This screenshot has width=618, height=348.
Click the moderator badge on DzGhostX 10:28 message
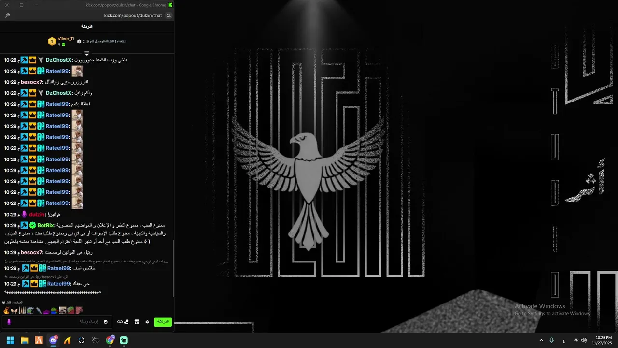click(24, 60)
